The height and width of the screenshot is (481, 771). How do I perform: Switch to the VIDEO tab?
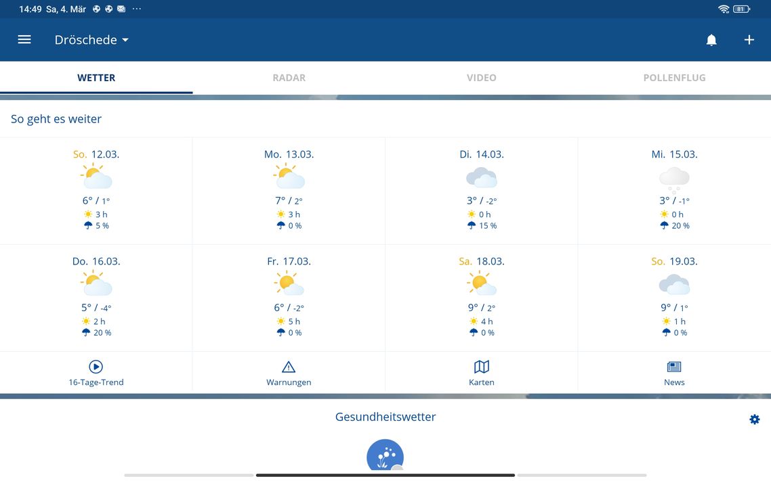click(482, 78)
